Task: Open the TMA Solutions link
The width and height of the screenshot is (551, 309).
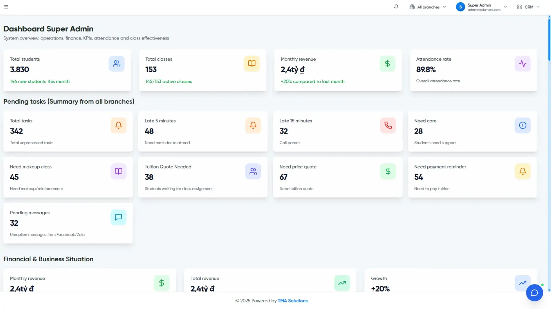Action: tap(293, 301)
